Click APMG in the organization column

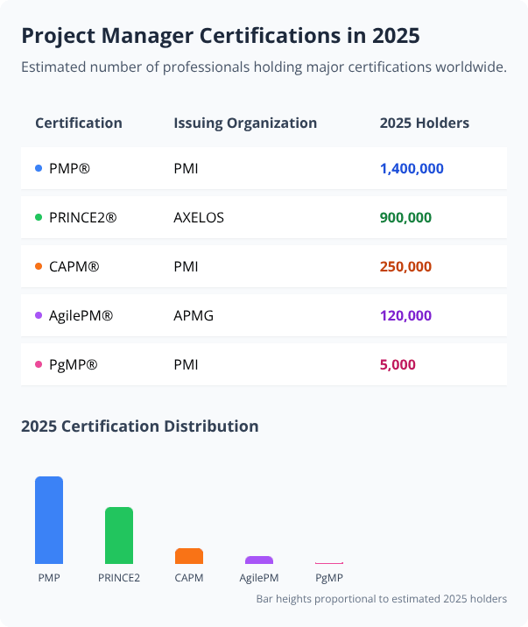pyautogui.click(x=194, y=315)
